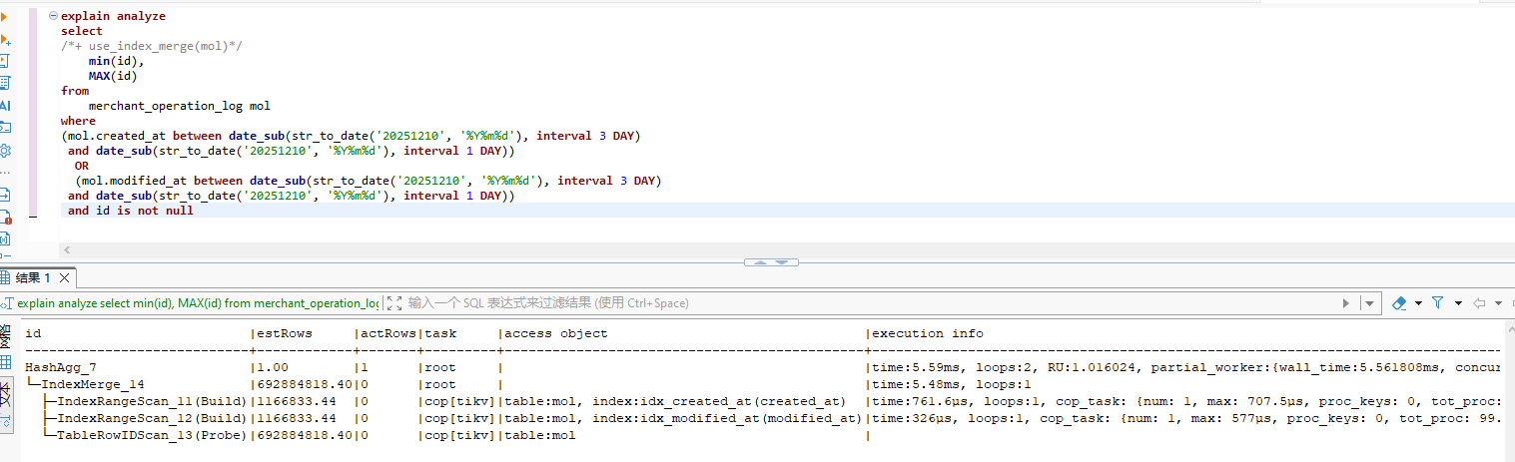Expand the filter panel with the maximize icon
Screen dimensions: 1515x462
click(394, 302)
